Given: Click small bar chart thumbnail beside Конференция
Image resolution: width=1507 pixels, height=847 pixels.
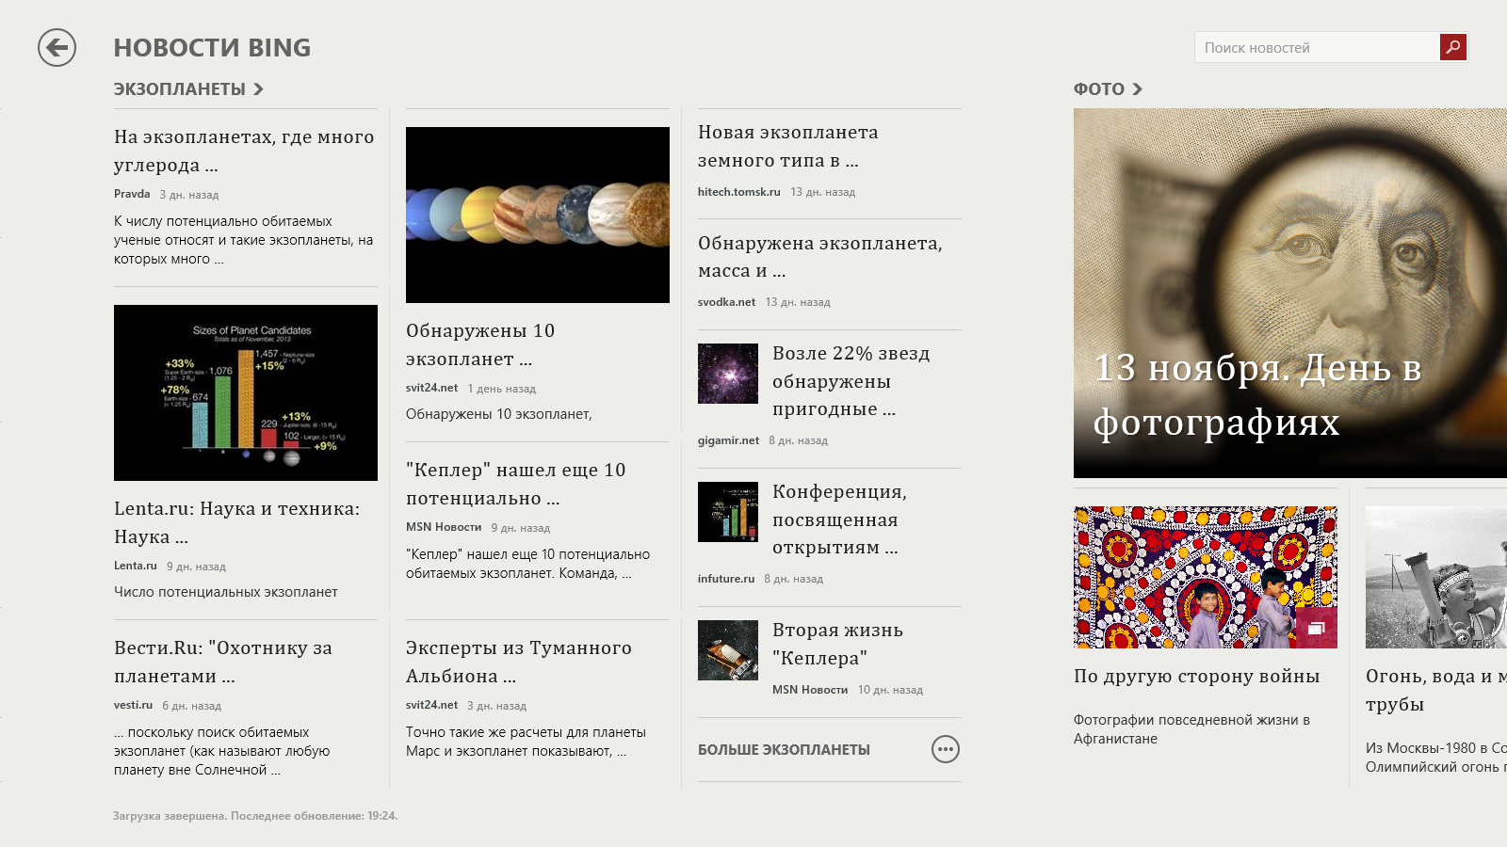Looking at the screenshot, I should coord(728,512).
